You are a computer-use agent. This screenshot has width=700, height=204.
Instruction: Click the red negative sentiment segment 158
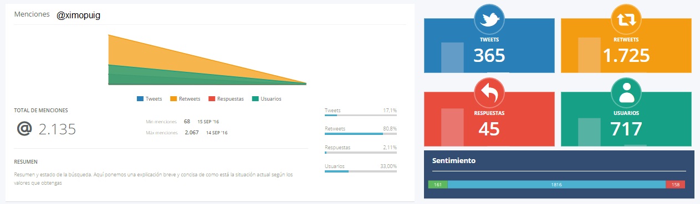point(675,185)
